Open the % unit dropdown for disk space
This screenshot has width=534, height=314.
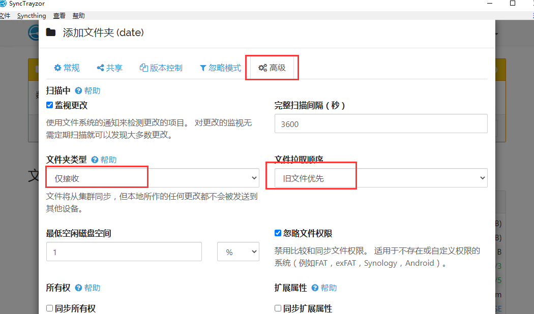click(238, 252)
